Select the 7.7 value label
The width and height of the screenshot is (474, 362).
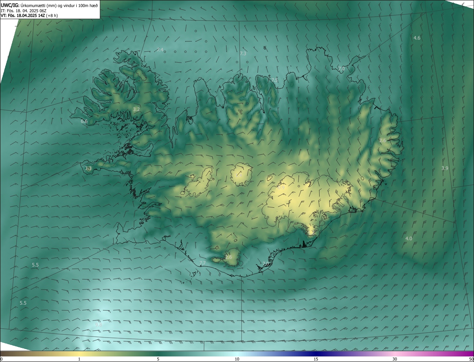click(x=203, y=263)
